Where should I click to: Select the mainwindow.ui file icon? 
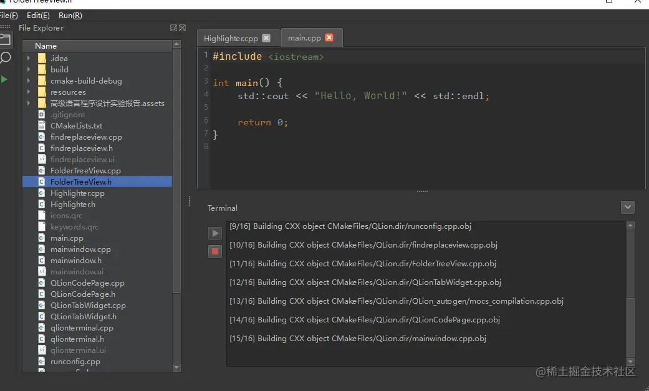(x=41, y=271)
